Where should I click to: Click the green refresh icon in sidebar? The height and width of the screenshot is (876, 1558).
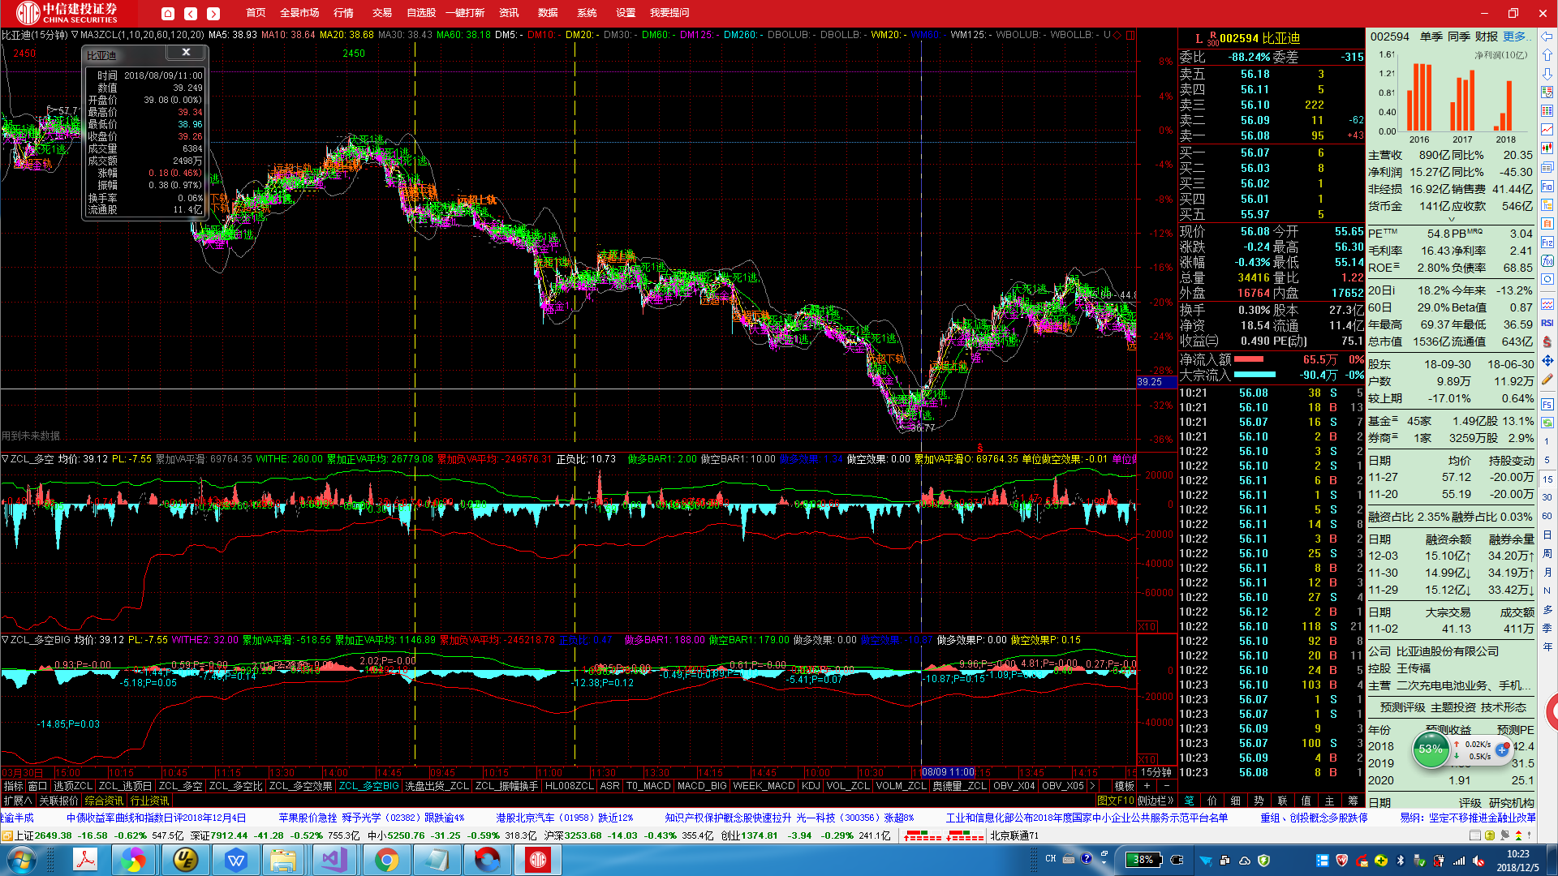click(x=1547, y=423)
